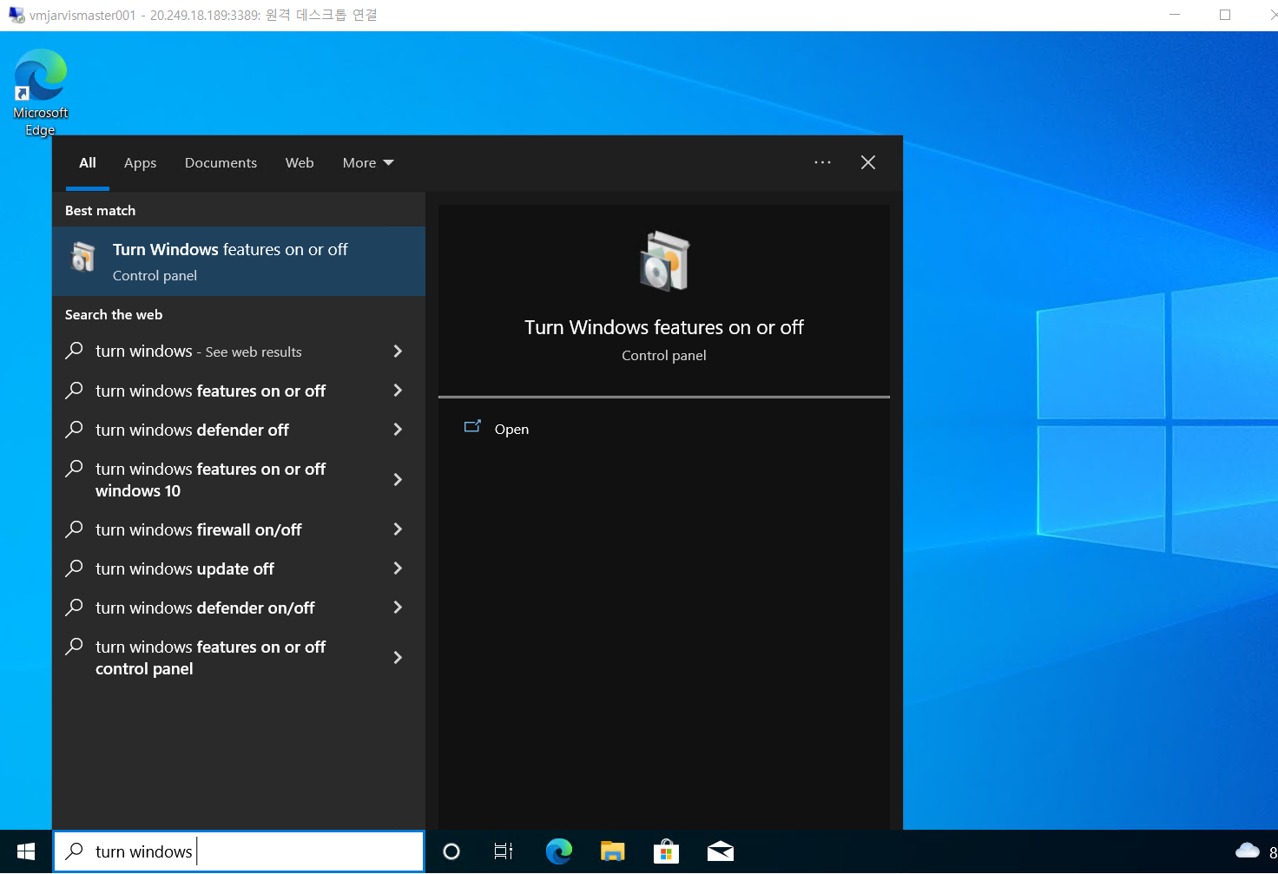This screenshot has height=874, width=1278.
Task: Click the weather cloud tray icon
Action: pos(1248,851)
